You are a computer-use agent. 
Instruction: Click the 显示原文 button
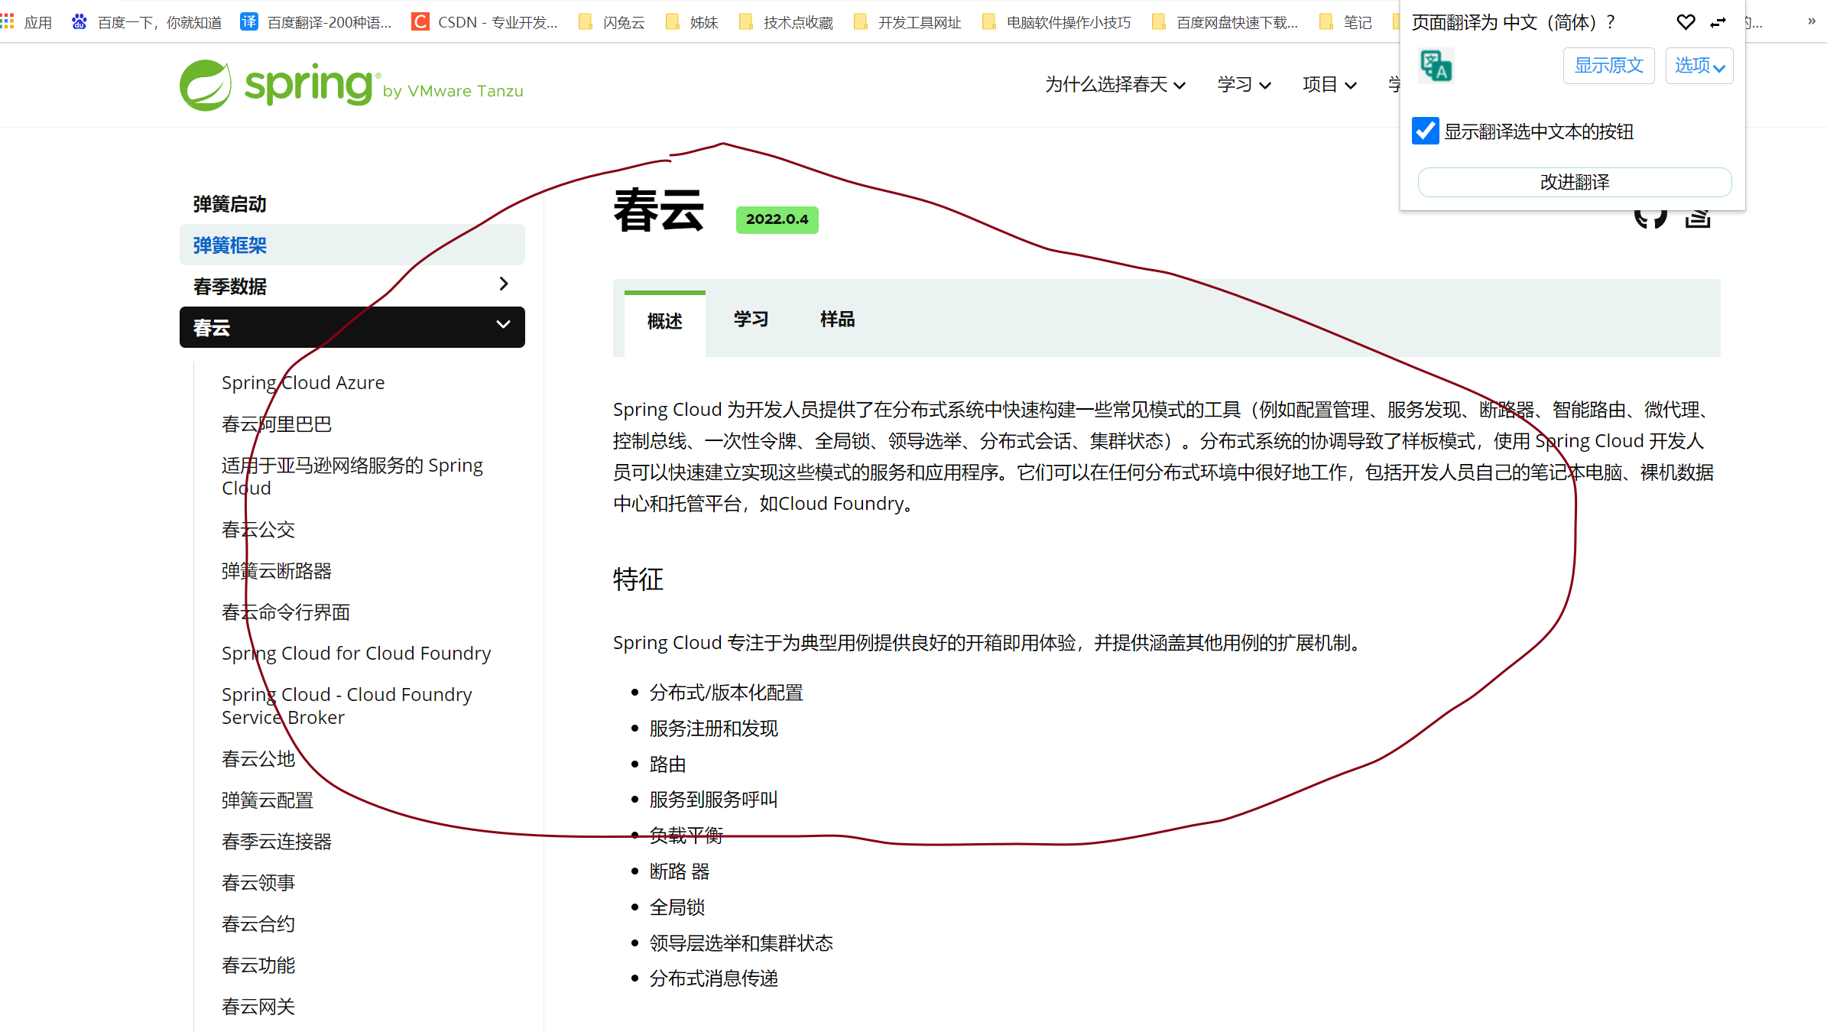(1608, 66)
